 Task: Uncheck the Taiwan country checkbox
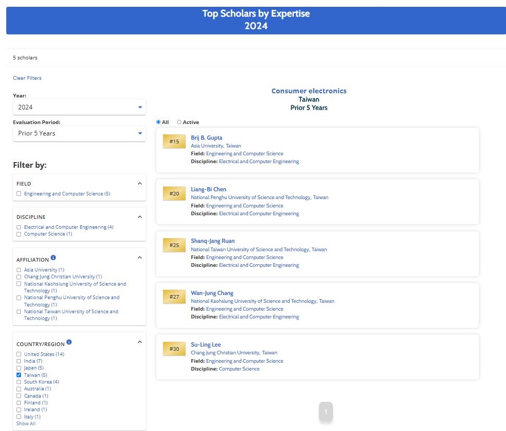click(x=19, y=375)
